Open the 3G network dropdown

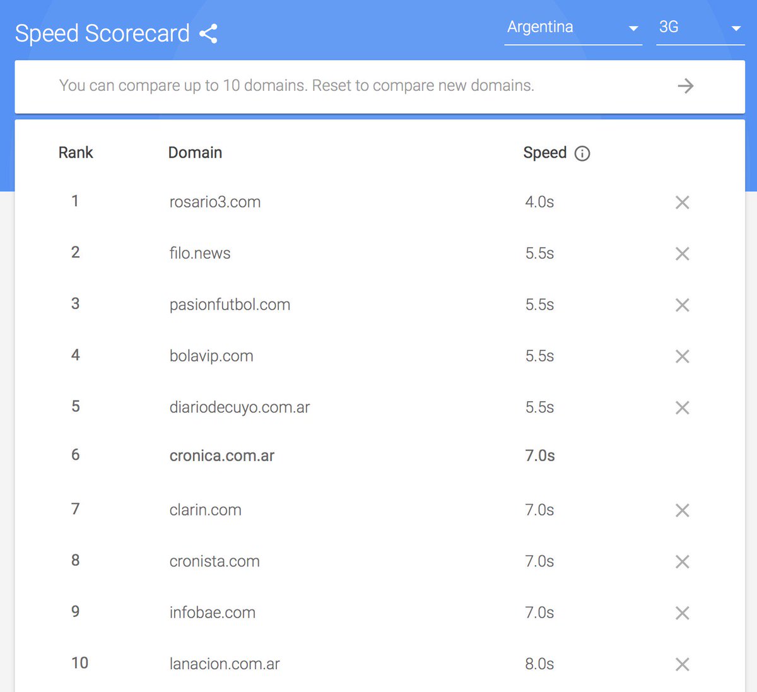pyautogui.click(x=700, y=28)
